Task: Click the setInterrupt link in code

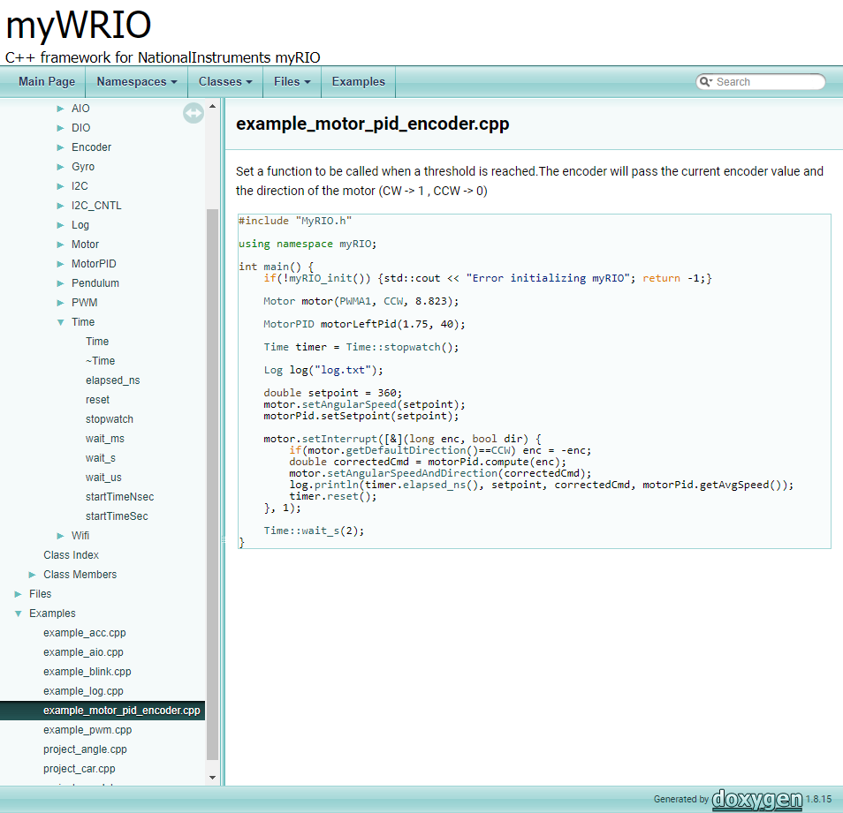Action: (339, 439)
